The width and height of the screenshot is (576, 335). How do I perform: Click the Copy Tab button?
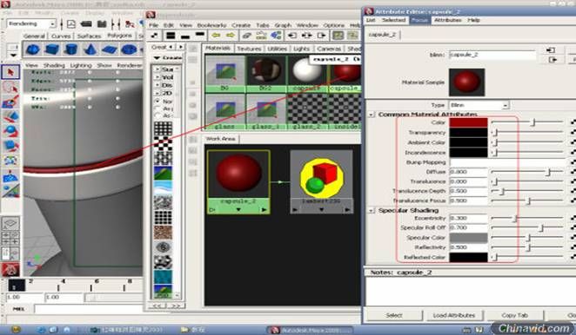coord(514,315)
